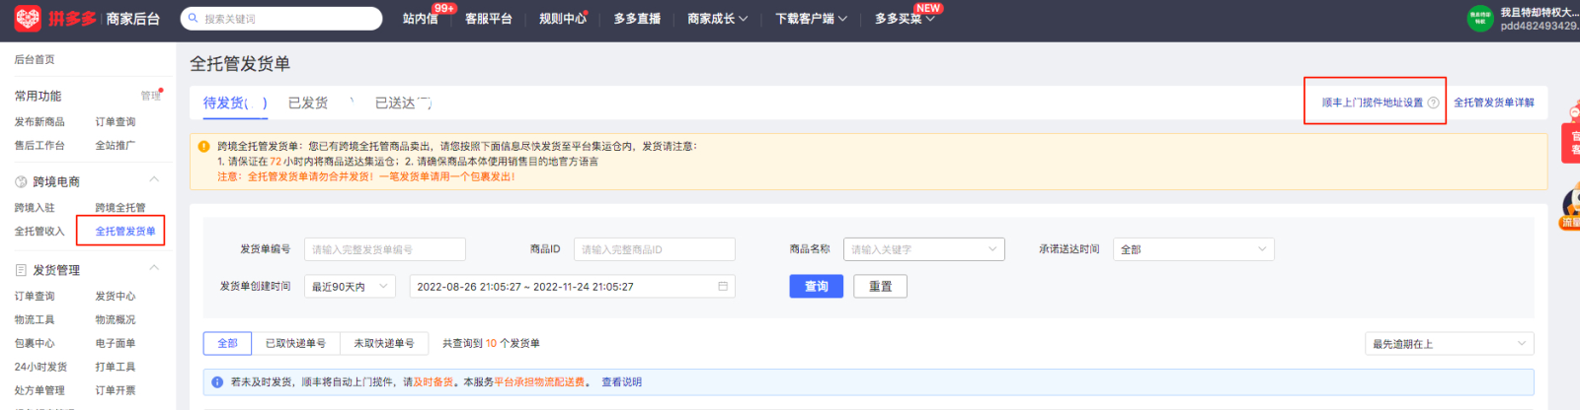Collapse the 发货管理 sidebar section

tap(154, 267)
